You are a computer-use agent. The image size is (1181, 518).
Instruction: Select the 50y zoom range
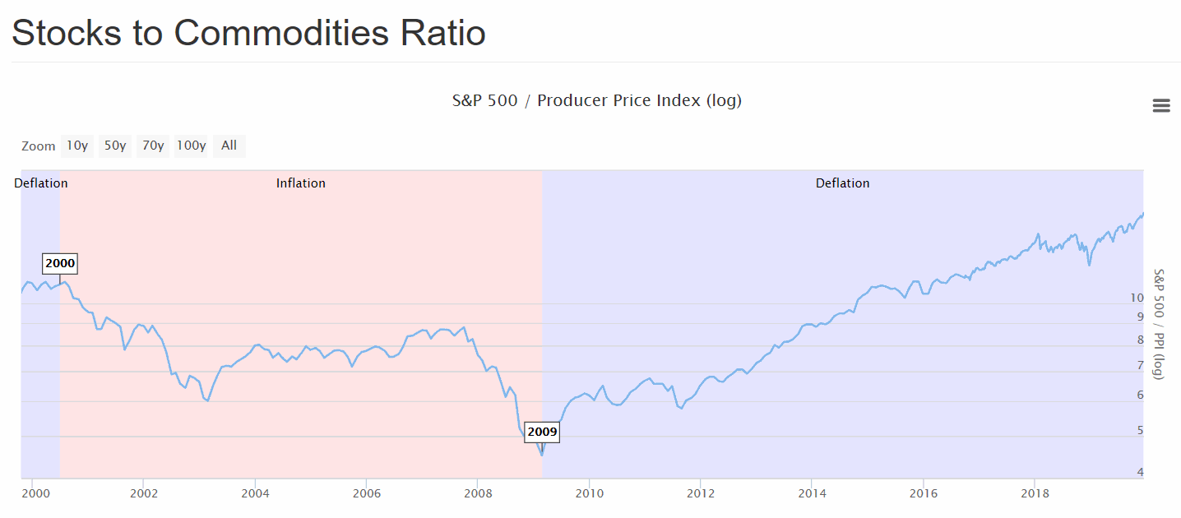[x=115, y=146]
